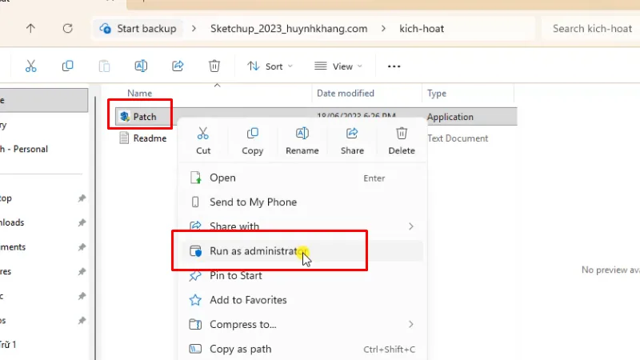
Task: Click toolbar Rename icon
Action: click(x=141, y=66)
